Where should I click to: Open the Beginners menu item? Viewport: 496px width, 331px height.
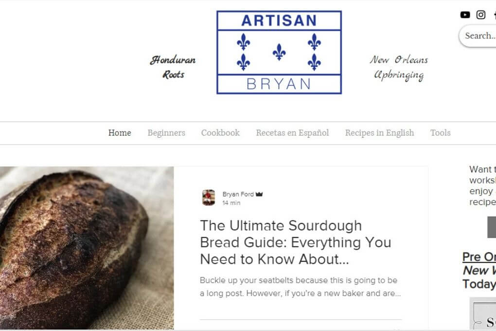pos(166,133)
